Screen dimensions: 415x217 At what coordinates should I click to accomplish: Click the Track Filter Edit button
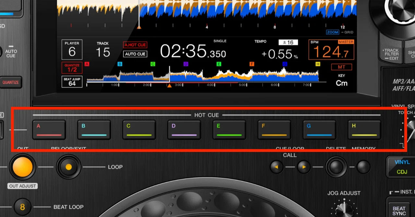[x=391, y=54]
